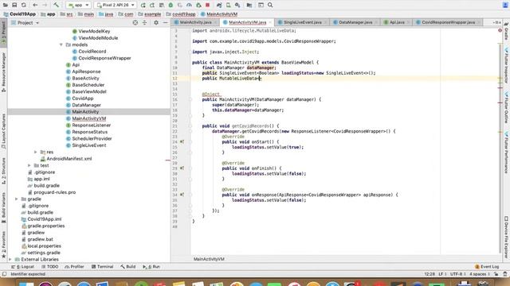Image resolution: width=510 pixels, height=286 pixels.
Task: Expand External Libraries node
Action: [x=10, y=260]
